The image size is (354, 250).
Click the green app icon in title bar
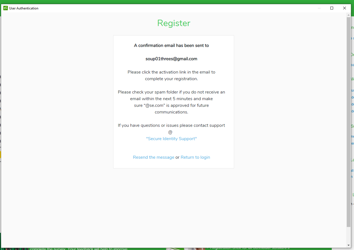point(5,8)
